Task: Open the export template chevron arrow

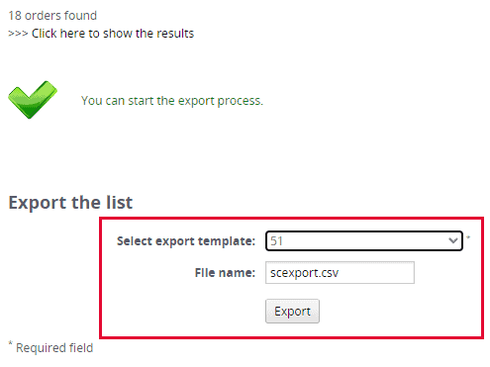Action: [x=453, y=240]
